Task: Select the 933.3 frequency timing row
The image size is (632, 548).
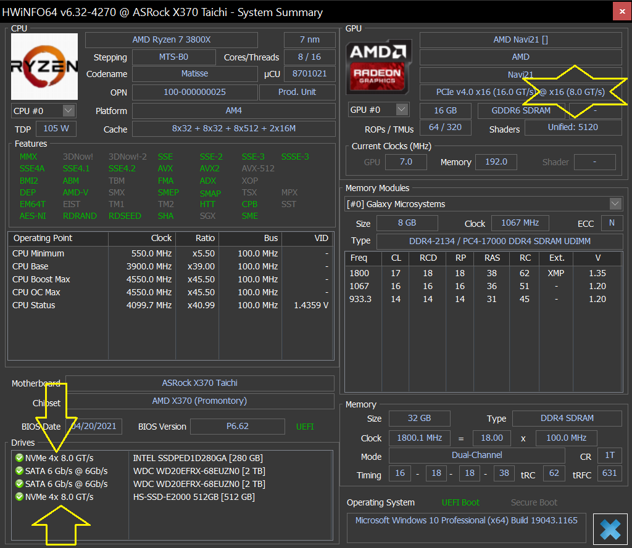Action: 483,299
